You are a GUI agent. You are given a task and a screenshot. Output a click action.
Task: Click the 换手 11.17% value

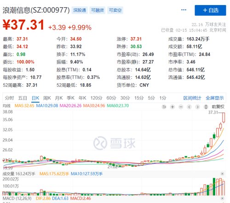point(78,54)
